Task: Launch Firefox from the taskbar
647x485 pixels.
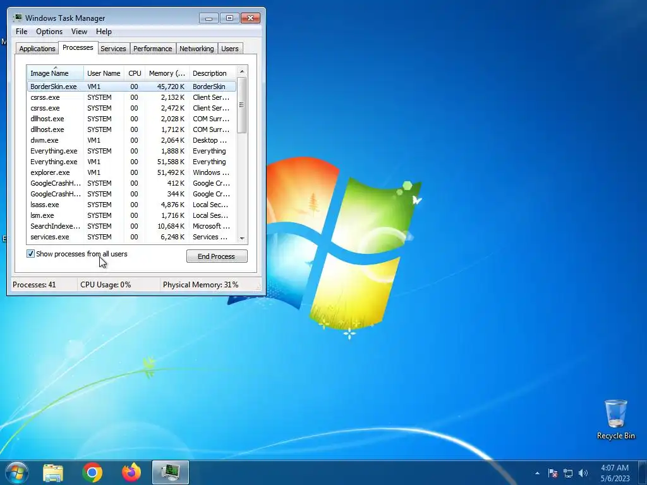Action: tap(131, 472)
